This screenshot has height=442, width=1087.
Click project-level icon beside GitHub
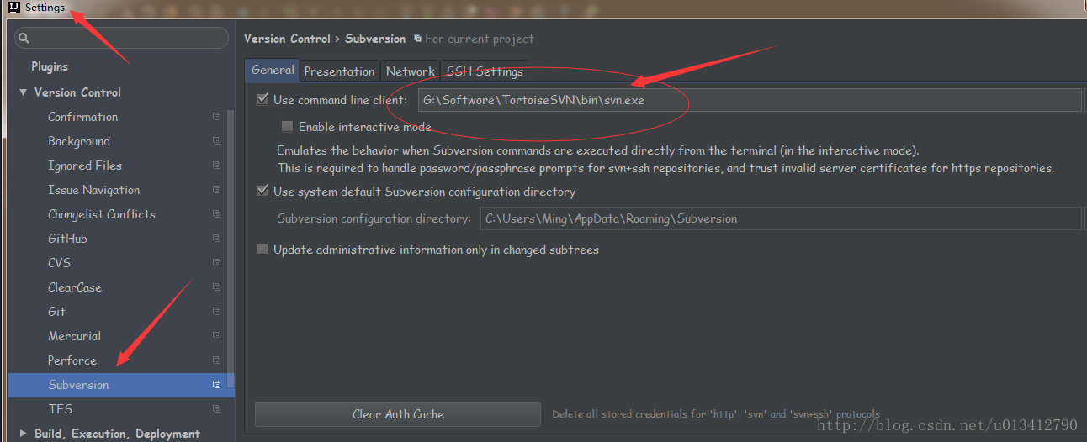216,239
